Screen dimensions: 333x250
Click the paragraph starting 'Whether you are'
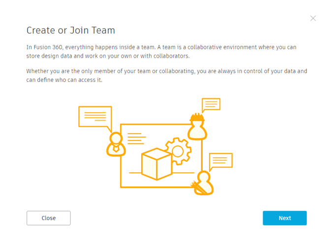pyautogui.click(x=167, y=75)
